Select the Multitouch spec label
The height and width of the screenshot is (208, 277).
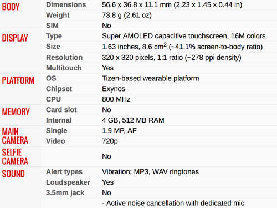pos(64,68)
